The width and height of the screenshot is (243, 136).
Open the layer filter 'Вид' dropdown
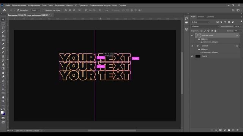click(200, 22)
